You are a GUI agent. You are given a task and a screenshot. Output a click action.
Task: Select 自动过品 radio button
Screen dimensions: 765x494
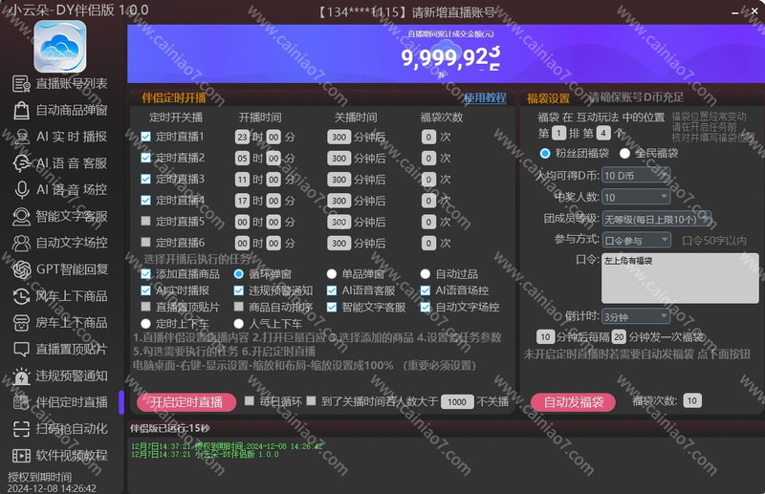coord(426,274)
